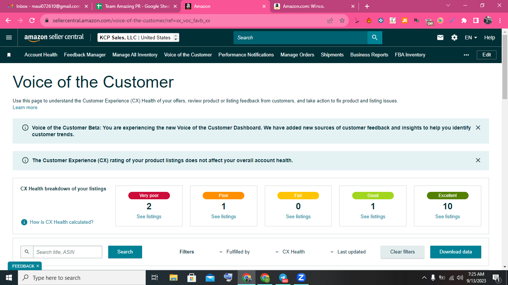Click the Edit favorites button
Screen dimensions: 508x285
pos(487,55)
